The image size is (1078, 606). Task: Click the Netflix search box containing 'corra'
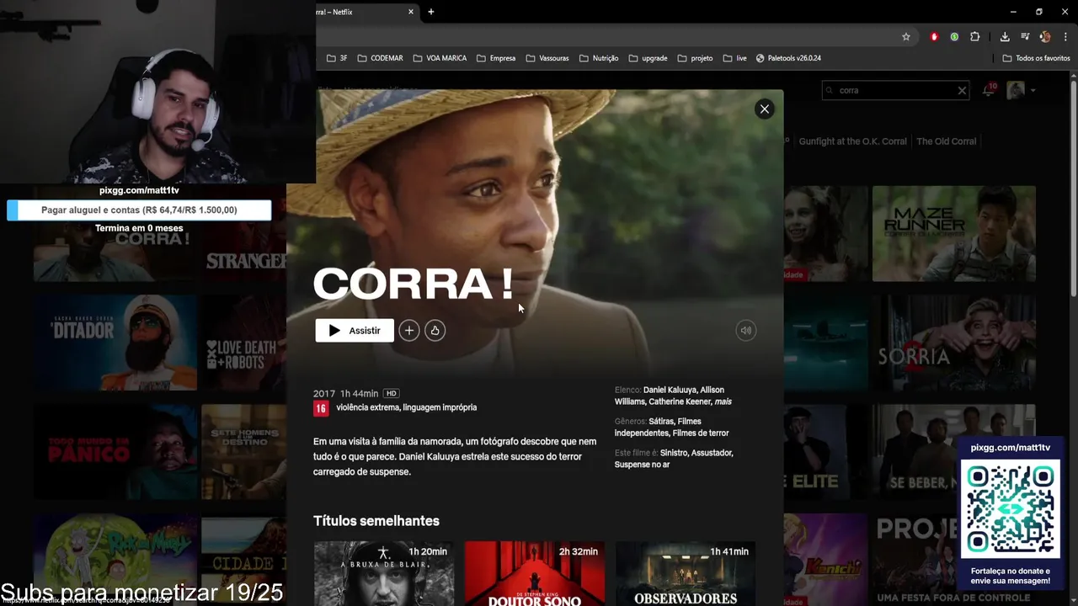894,90
